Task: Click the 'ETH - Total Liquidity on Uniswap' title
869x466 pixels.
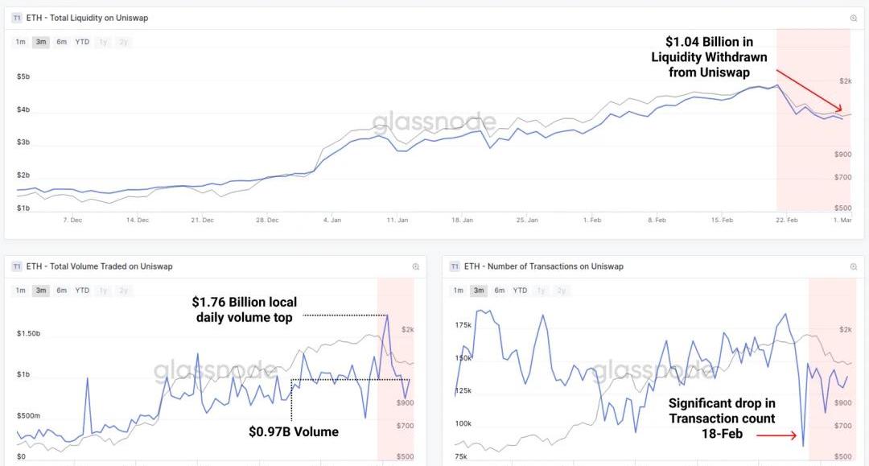Action: [88, 18]
